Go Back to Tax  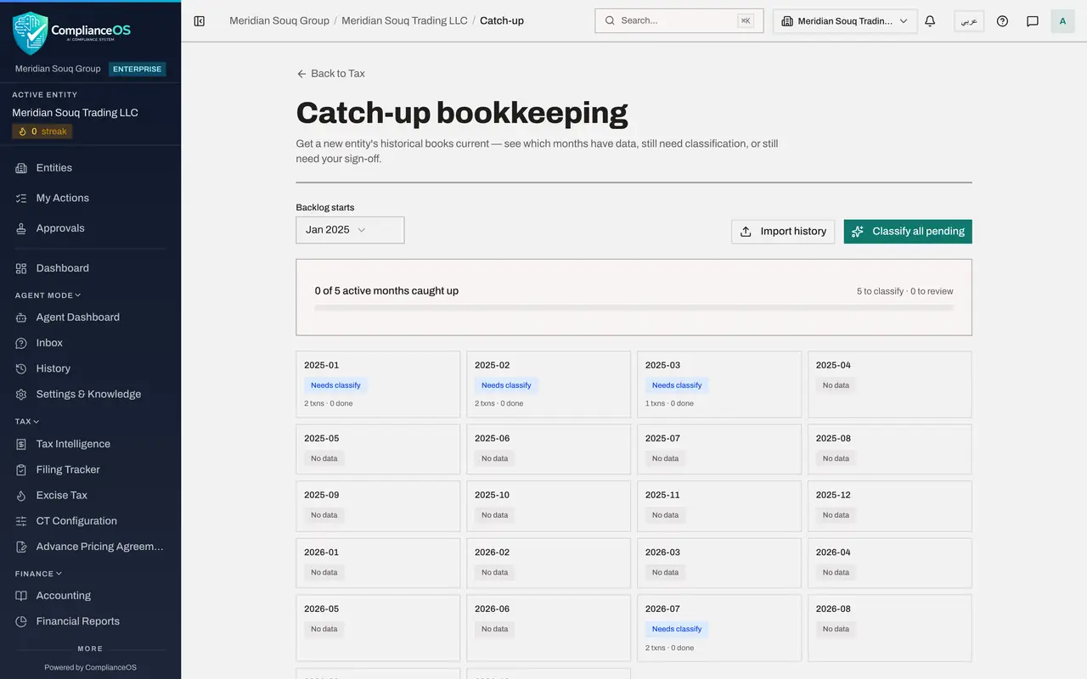330,74
